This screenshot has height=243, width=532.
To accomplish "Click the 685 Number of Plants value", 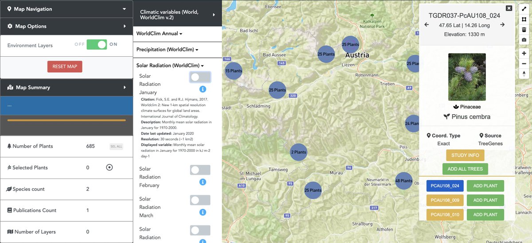I will (90, 146).
